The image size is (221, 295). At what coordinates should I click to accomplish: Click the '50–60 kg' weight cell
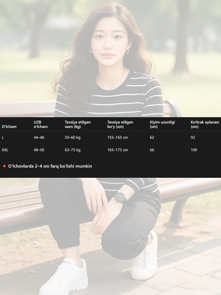coord(72,138)
